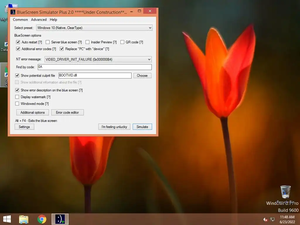
Task: Minimize the BlueScreen Simulator window
Action: (132, 11)
